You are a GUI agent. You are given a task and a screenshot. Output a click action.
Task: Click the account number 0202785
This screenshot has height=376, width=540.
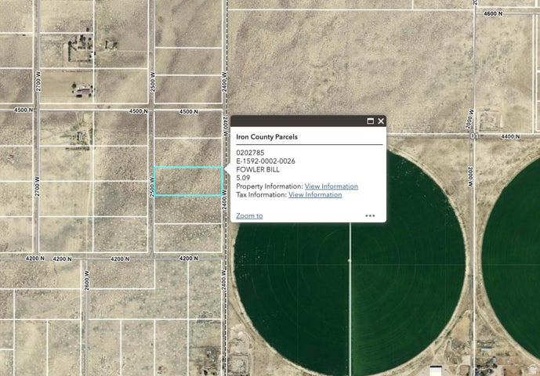tap(250, 153)
